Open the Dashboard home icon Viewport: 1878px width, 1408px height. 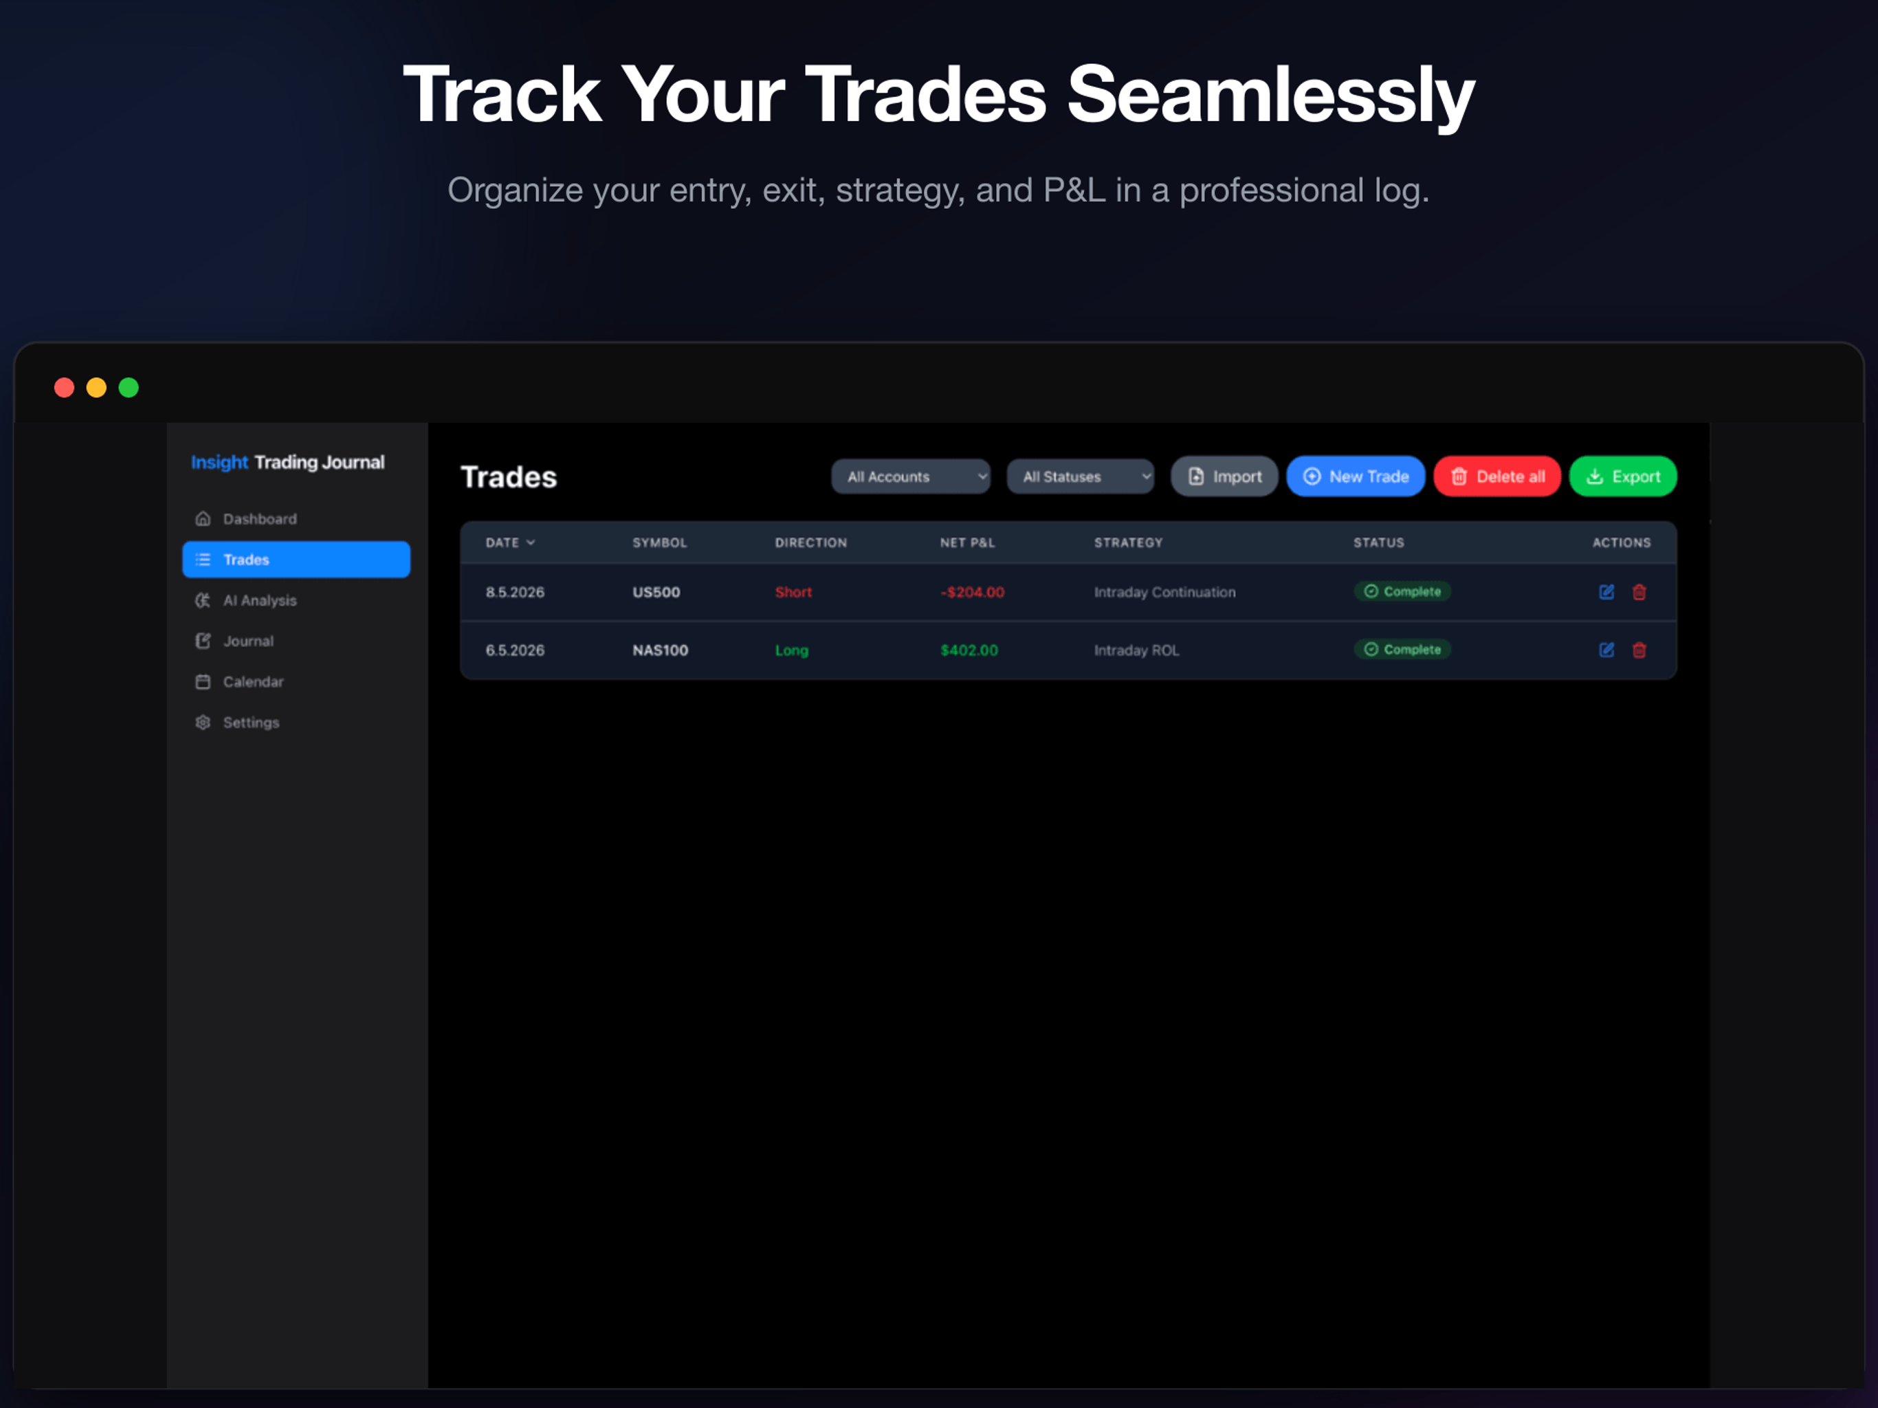click(203, 519)
